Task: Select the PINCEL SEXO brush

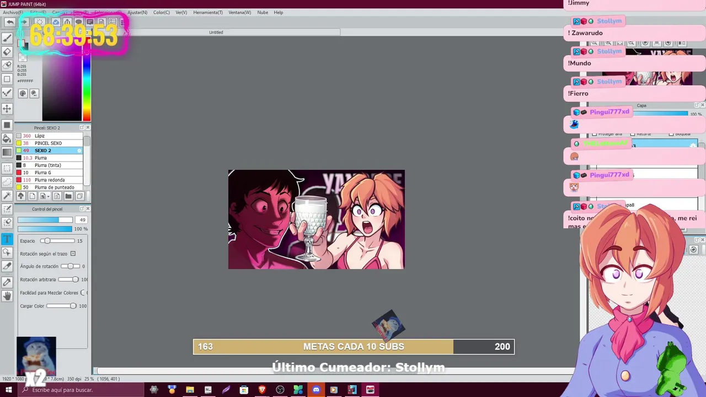Action: (x=49, y=143)
